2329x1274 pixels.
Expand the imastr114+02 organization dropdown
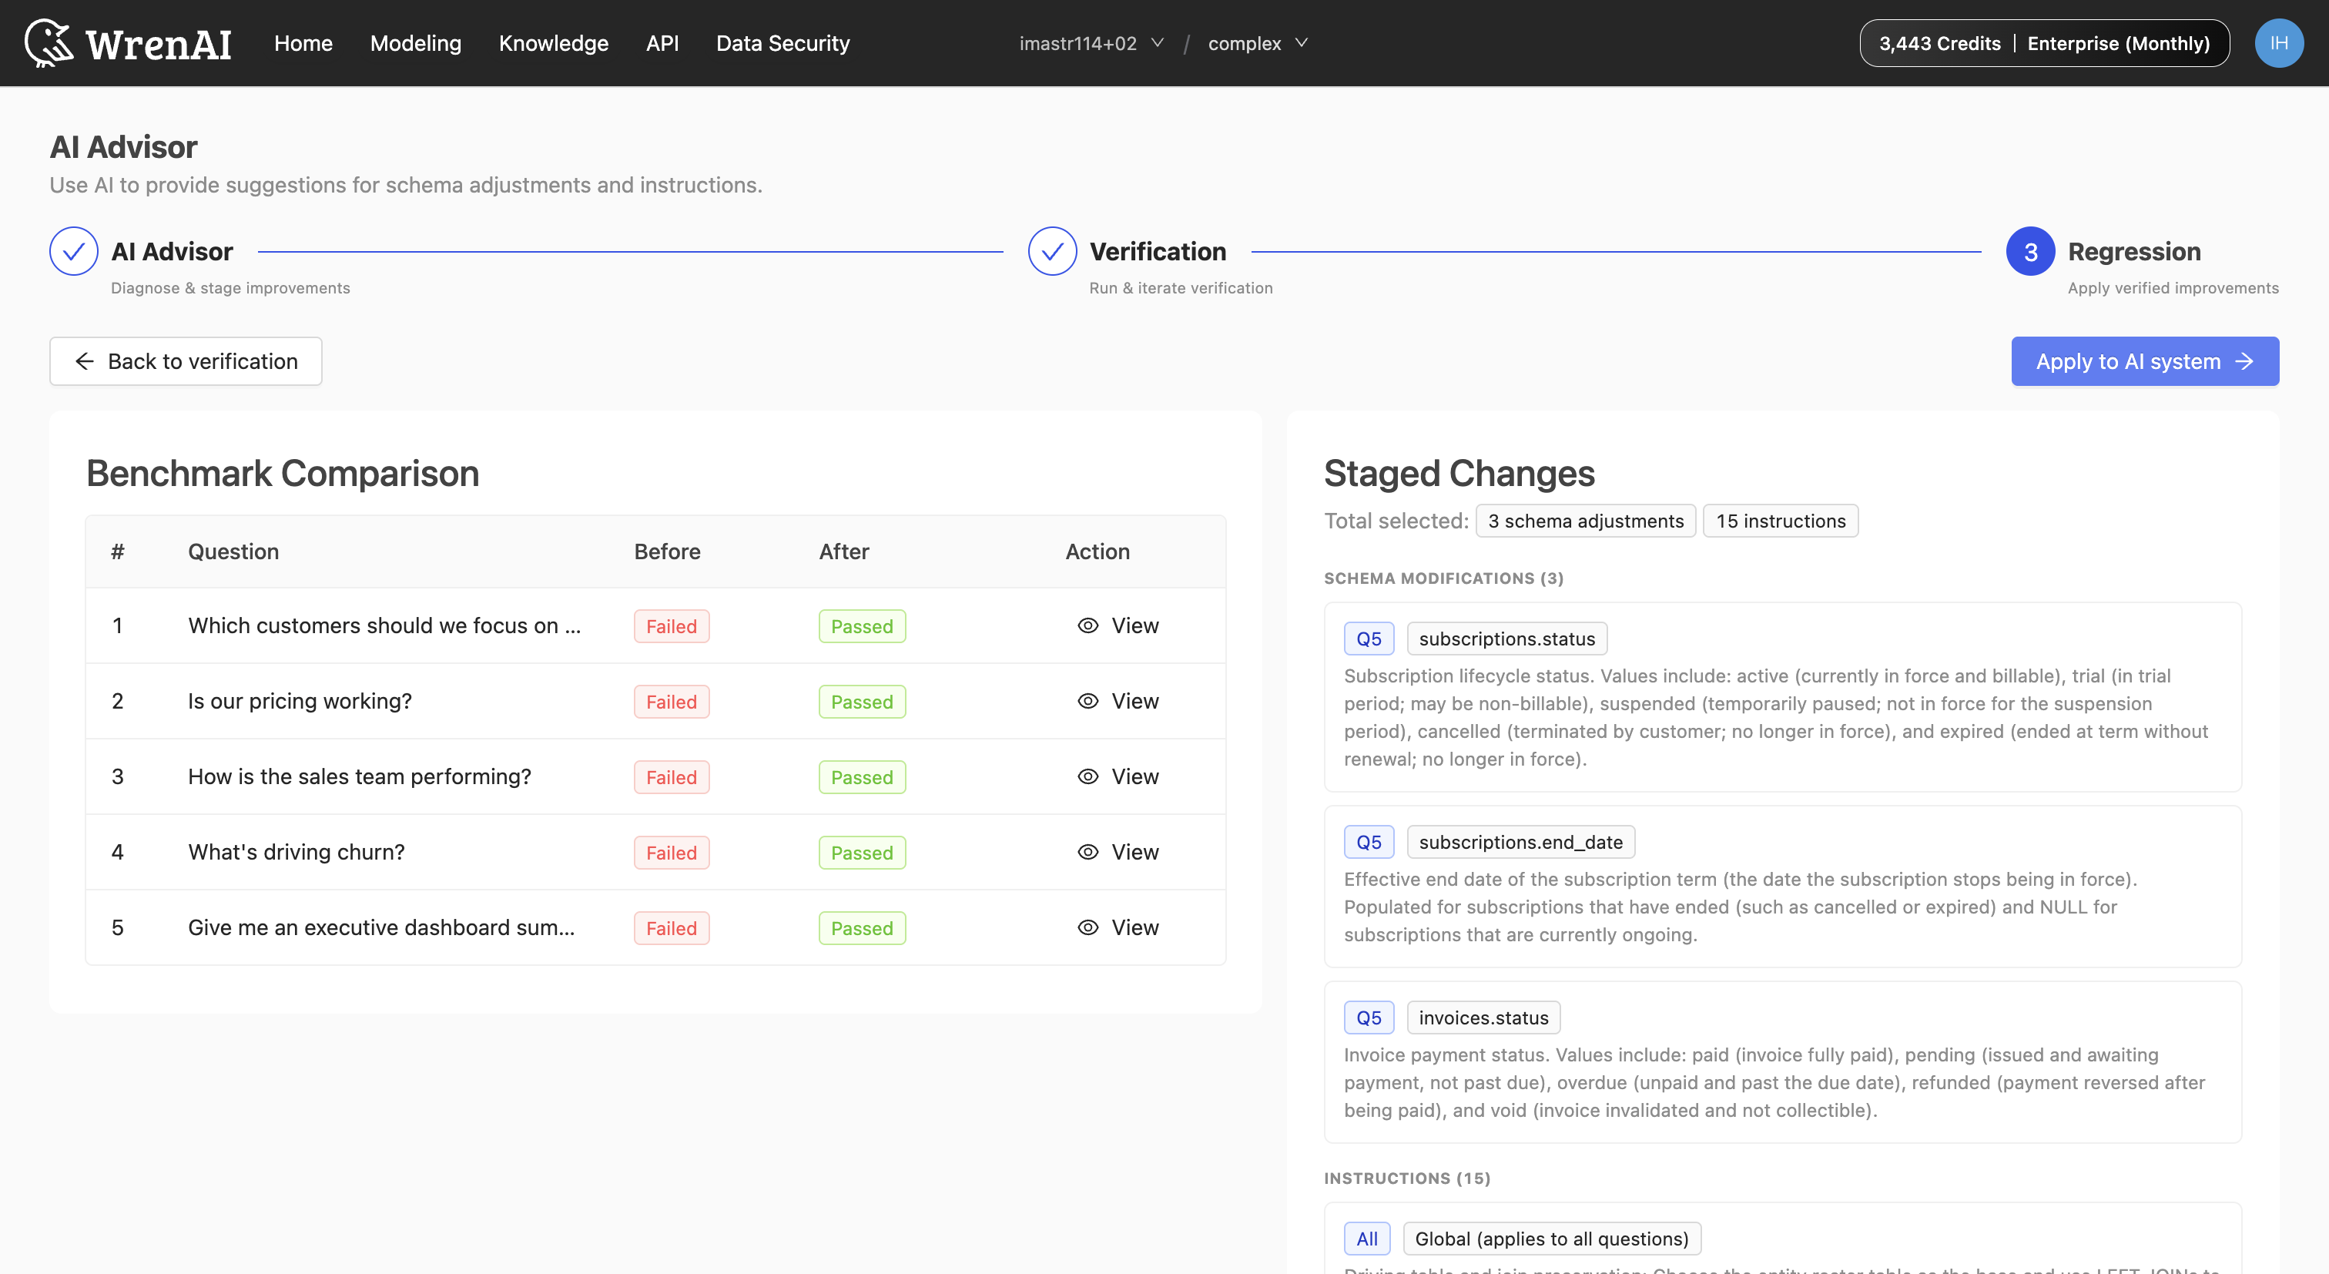(1091, 43)
